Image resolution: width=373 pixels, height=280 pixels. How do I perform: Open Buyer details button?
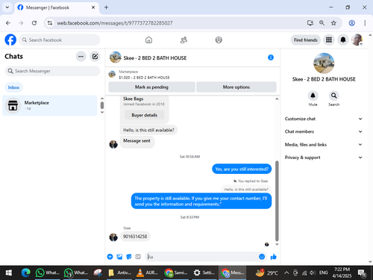(145, 115)
